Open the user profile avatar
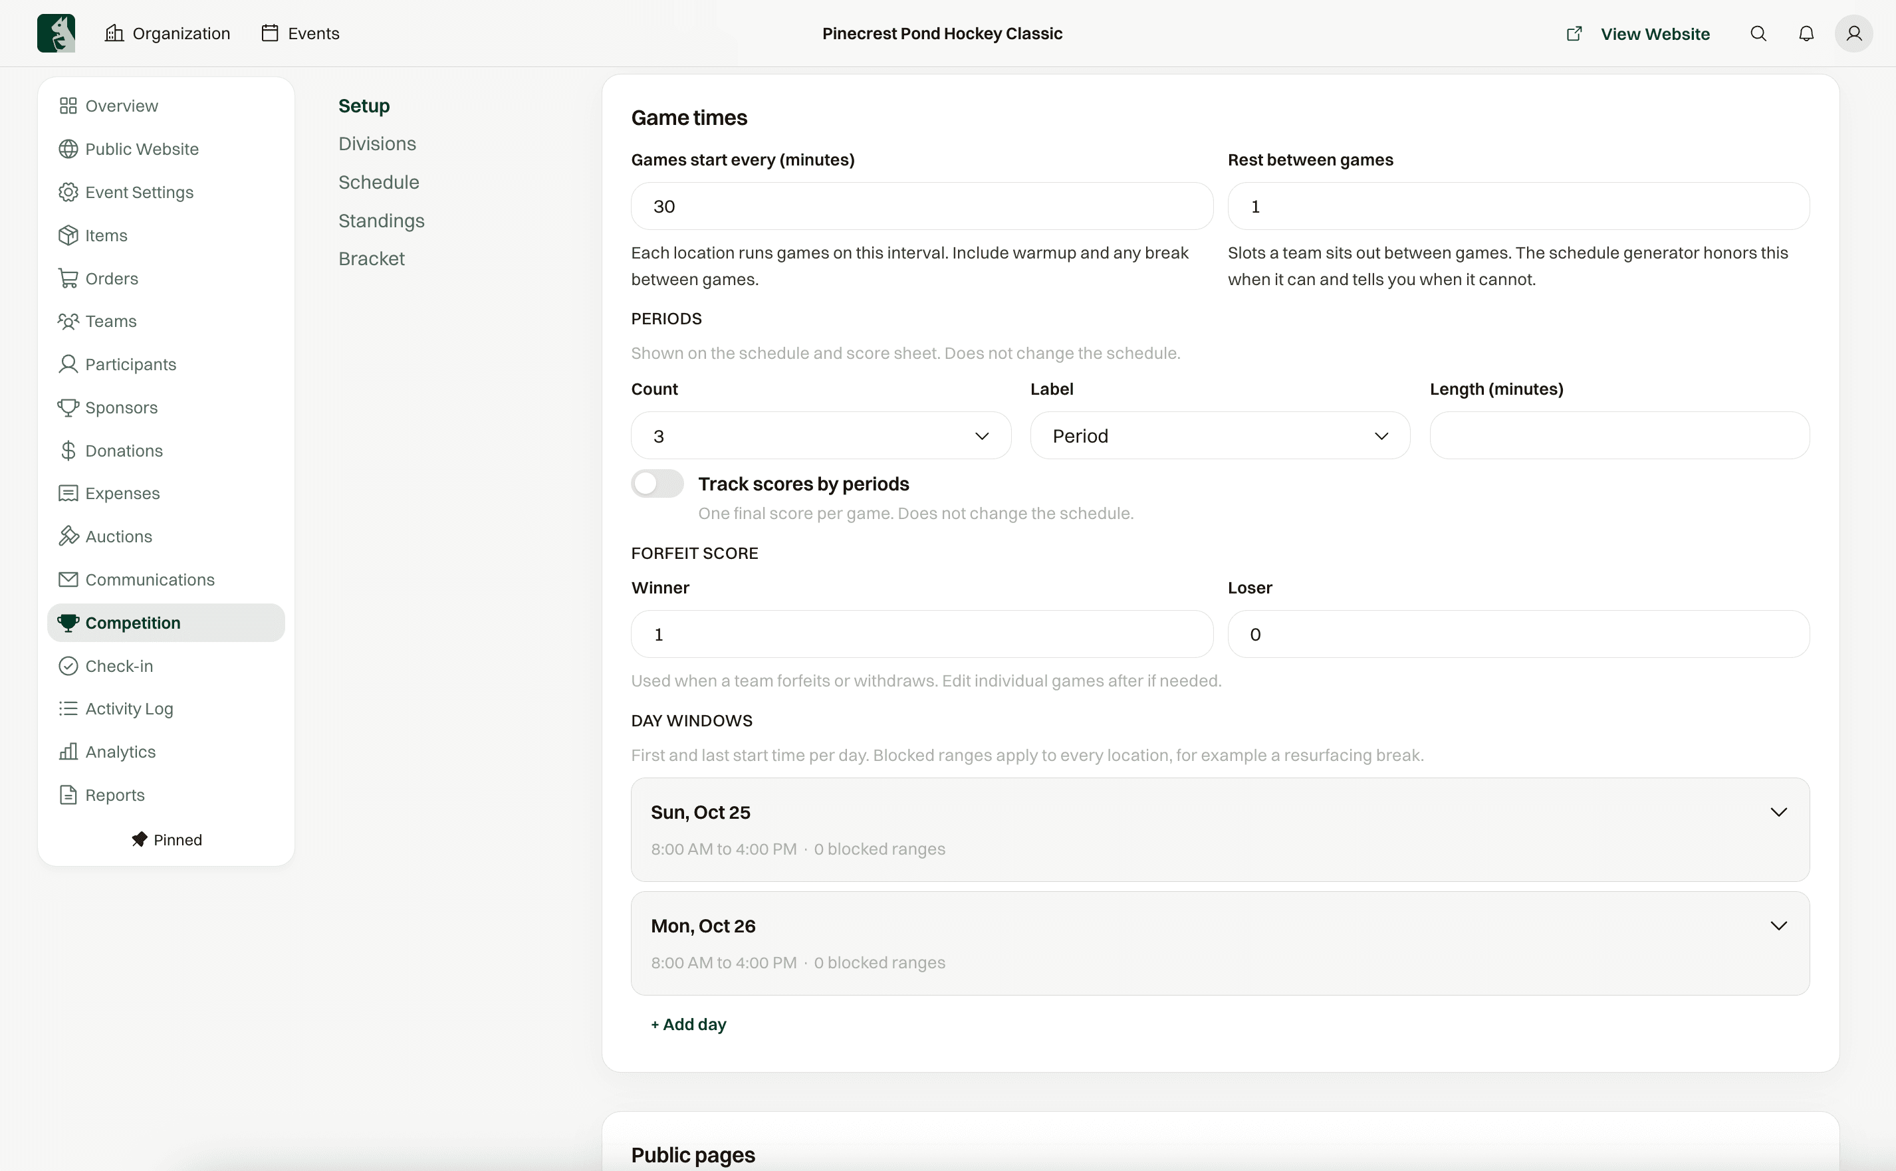The width and height of the screenshot is (1896, 1171). (1853, 33)
